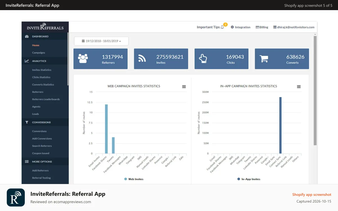Click the Converts shopping cart icon
338x211 pixels.
point(264,59)
